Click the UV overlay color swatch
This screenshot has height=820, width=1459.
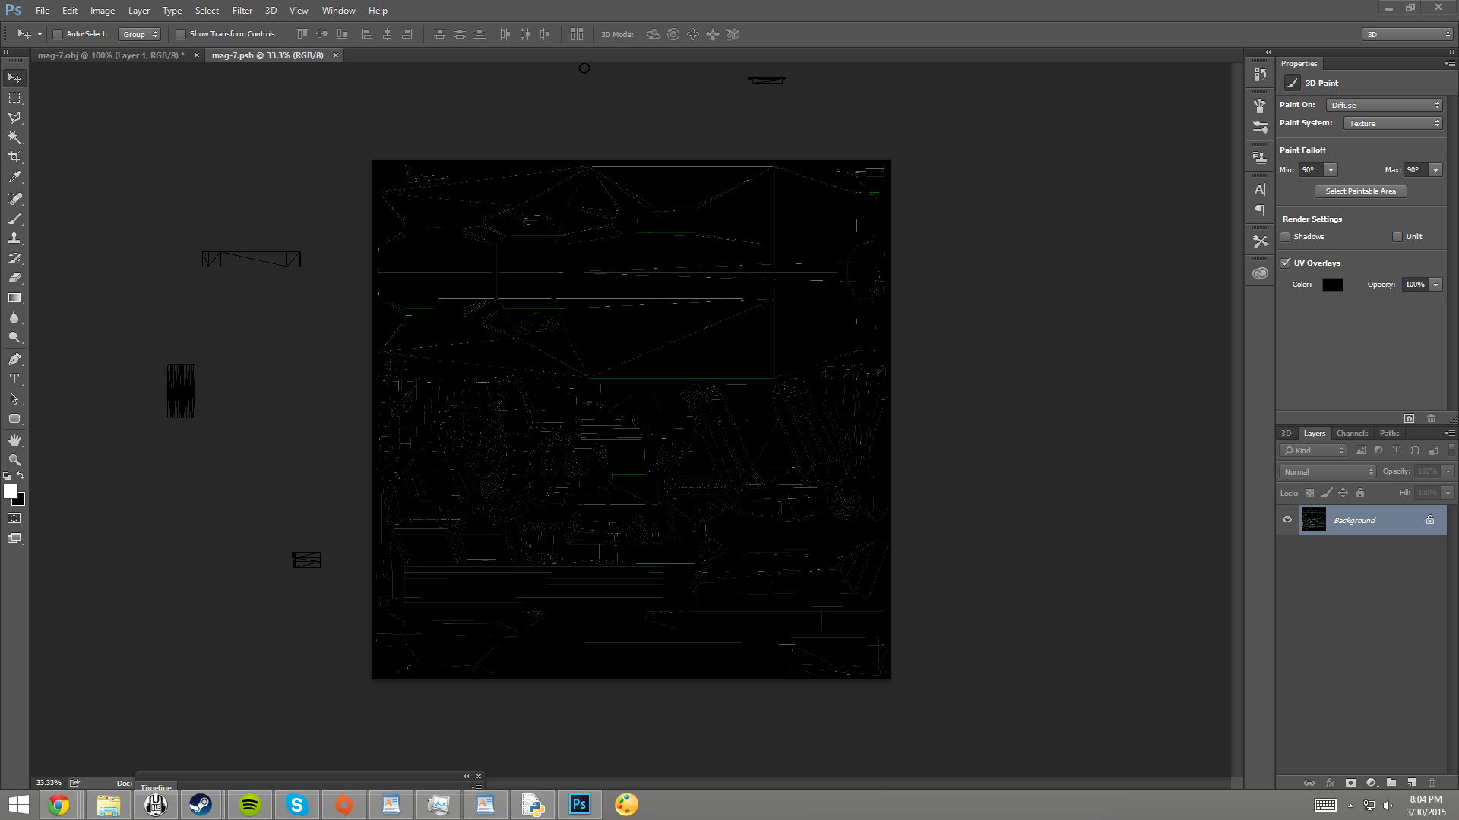coord(1332,285)
